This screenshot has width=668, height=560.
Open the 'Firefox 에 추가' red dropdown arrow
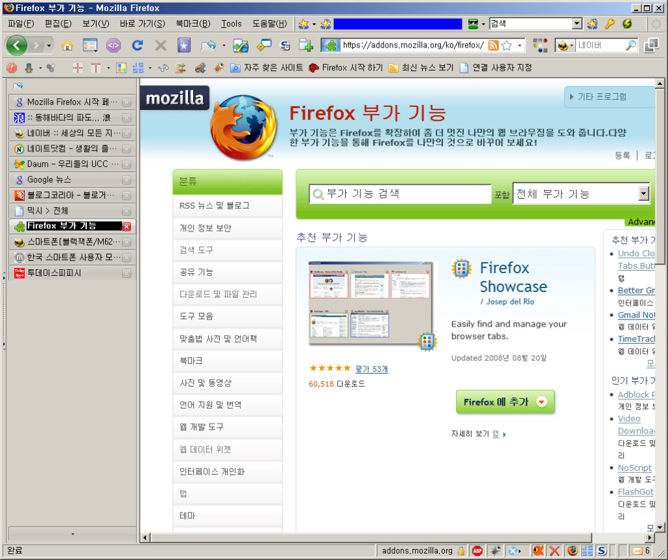coord(542,402)
